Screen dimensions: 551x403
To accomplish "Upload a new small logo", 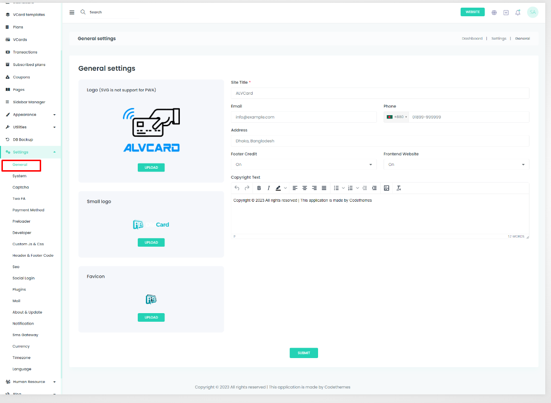I will pyautogui.click(x=151, y=242).
